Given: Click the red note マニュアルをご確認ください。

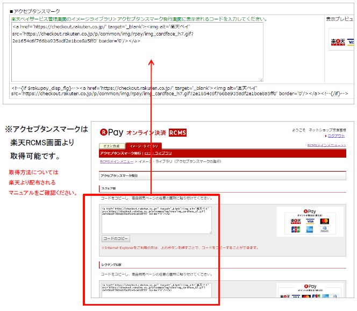Looking at the screenshot, I should tap(43, 193).
